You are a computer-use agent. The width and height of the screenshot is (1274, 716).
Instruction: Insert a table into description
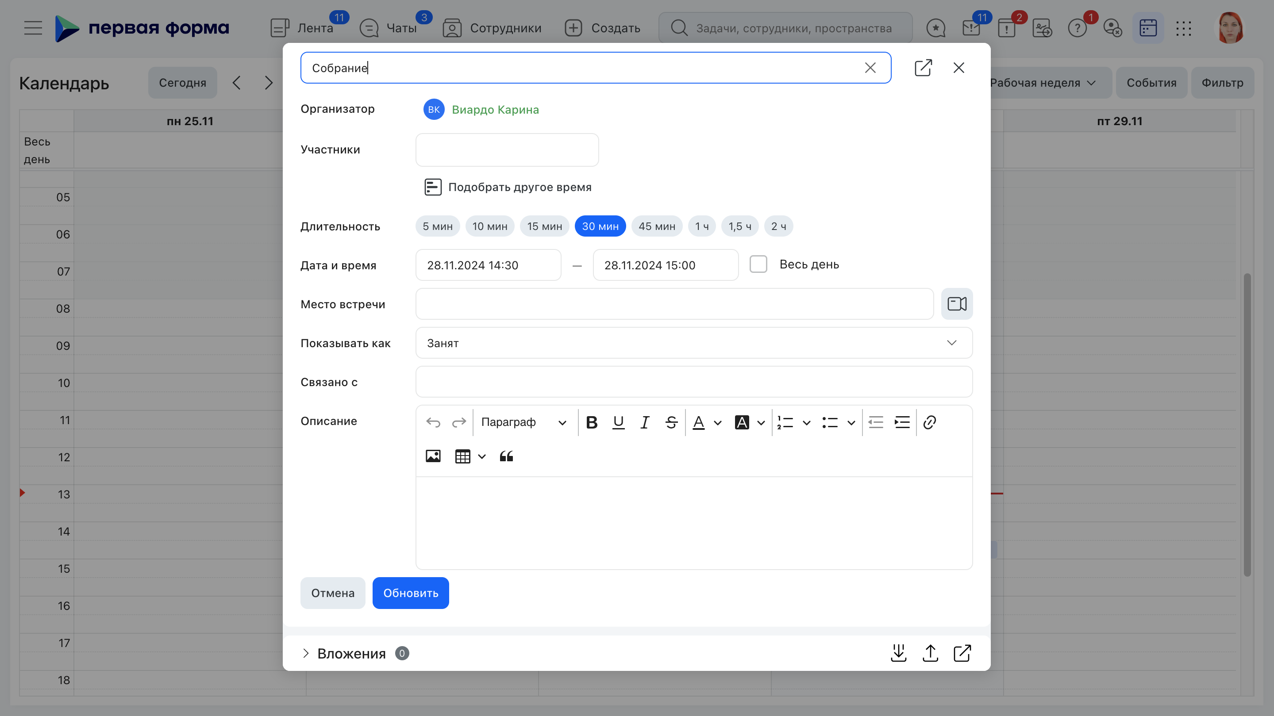(462, 456)
